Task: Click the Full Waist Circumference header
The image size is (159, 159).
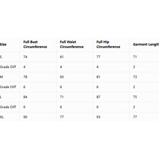Action: pyautogui.click(x=72, y=44)
